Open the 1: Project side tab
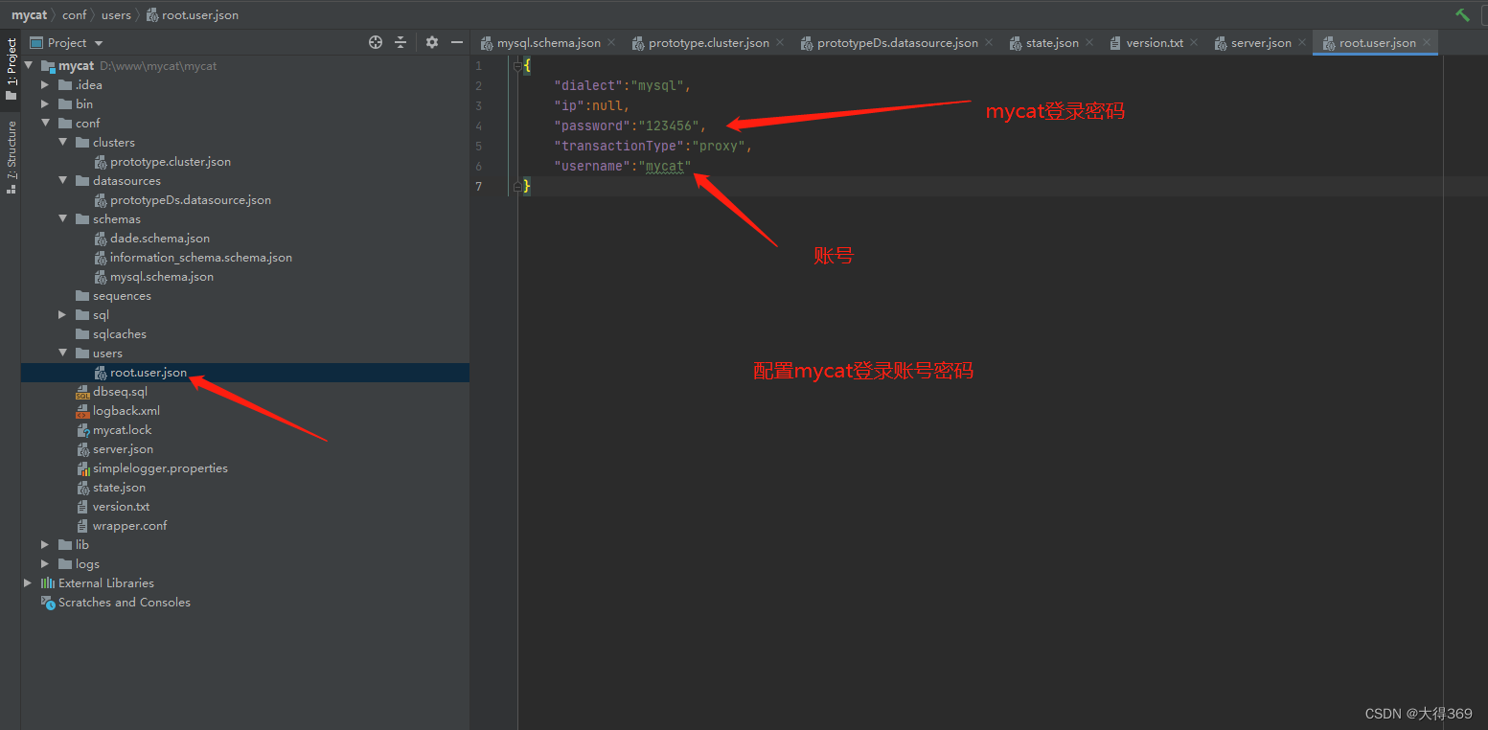This screenshot has width=1488, height=730. [11, 69]
